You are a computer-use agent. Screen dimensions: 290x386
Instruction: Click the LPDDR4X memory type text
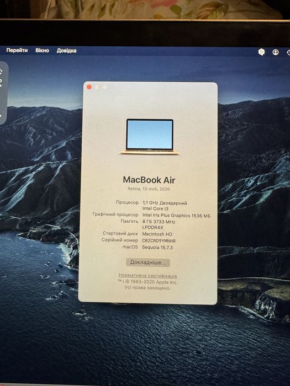click(x=152, y=227)
